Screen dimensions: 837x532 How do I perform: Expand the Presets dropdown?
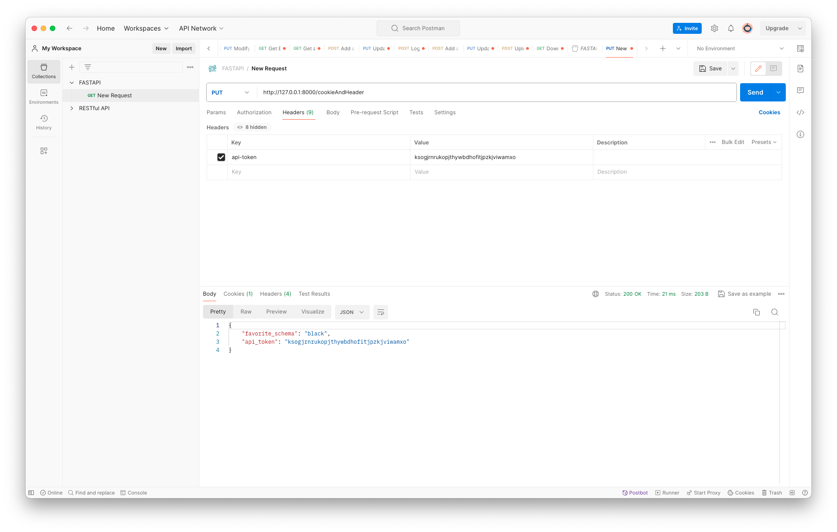click(764, 142)
